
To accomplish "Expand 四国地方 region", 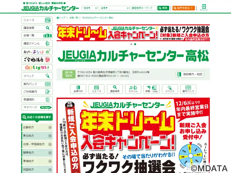I will coord(37,169).
